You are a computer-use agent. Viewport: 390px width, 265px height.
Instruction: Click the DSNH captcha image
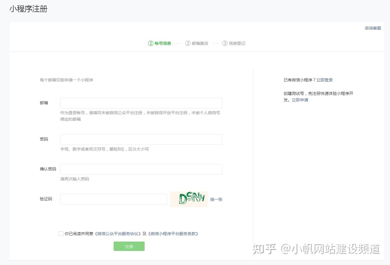pos(189,199)
